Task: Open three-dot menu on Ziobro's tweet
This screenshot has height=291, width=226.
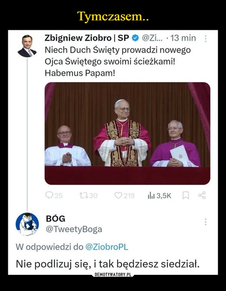Action: 205,39
